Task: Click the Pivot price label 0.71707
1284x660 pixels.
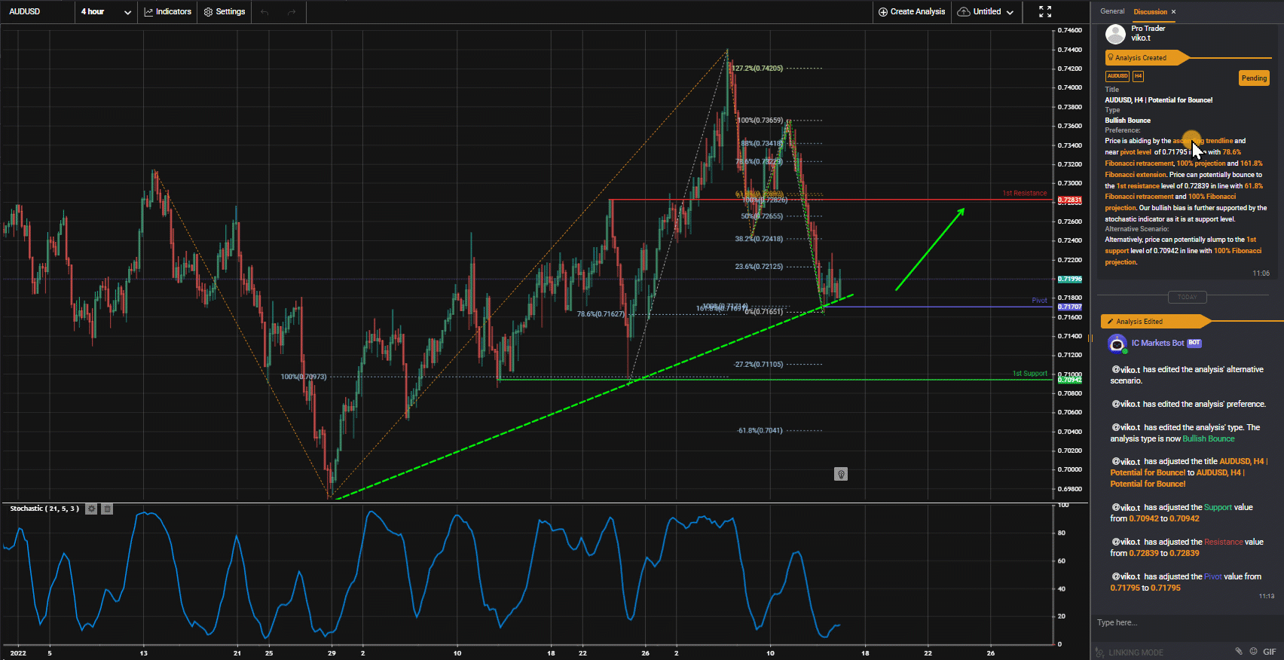Action: (1069, 307)
